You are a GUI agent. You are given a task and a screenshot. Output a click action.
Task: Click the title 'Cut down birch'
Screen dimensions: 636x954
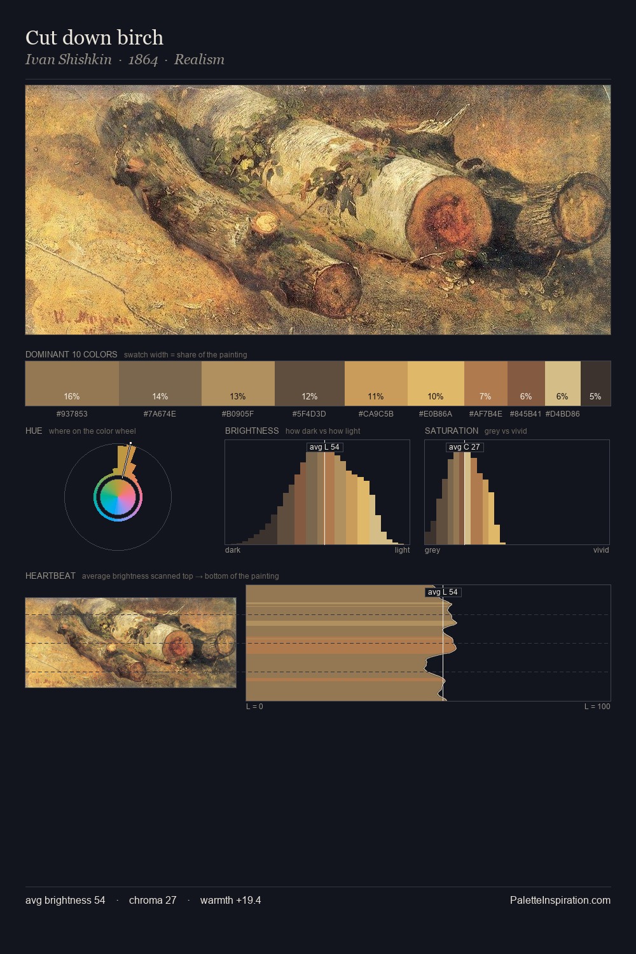(x=94, y=38)
